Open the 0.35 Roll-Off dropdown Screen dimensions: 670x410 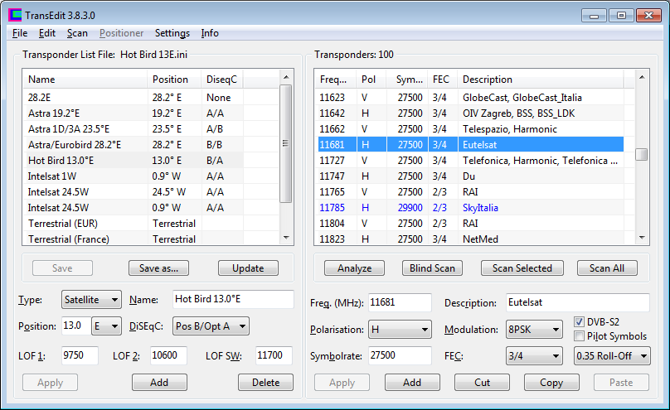tap(612, 355)
